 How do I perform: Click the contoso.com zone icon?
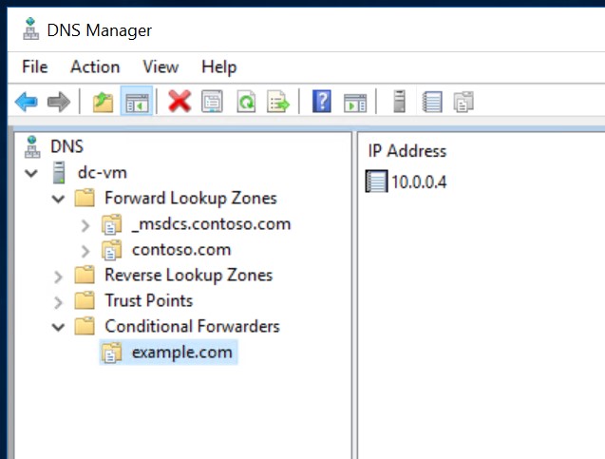[111, 250]
